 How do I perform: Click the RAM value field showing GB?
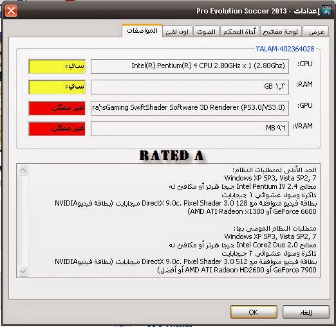tap(190, 87)
